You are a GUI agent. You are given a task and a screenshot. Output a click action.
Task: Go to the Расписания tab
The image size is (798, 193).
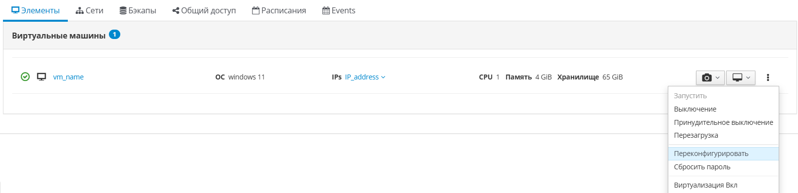(x=279, y=10)
